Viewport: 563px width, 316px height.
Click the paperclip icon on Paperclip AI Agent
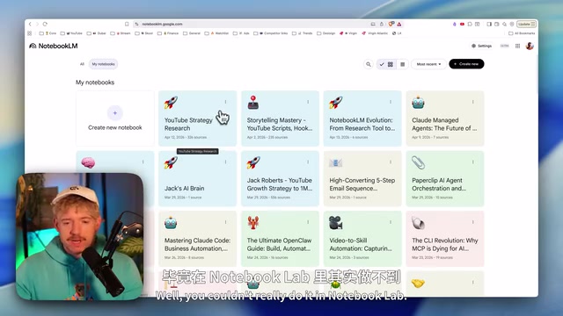[418, 162]
